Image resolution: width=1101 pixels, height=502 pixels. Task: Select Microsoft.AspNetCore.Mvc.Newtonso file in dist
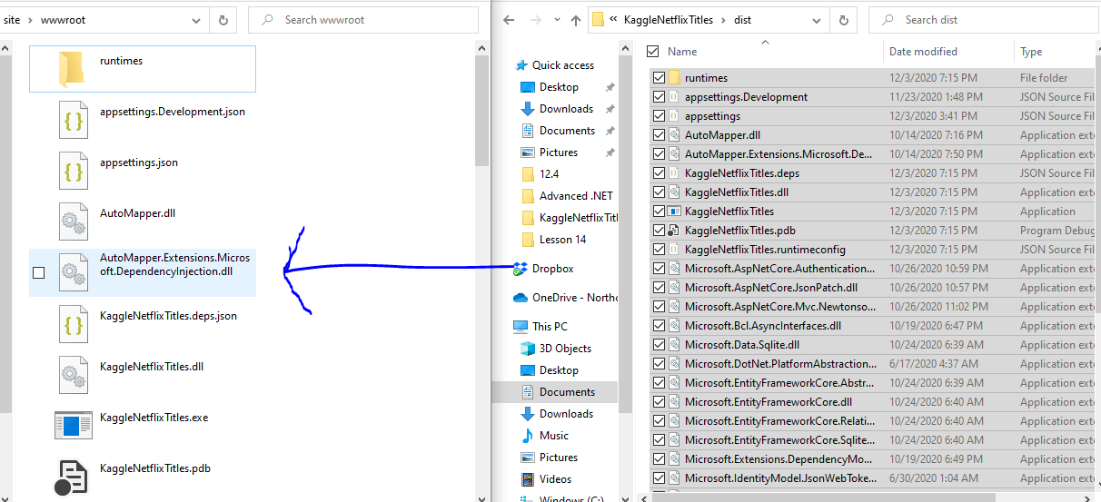tap(781, 307)
